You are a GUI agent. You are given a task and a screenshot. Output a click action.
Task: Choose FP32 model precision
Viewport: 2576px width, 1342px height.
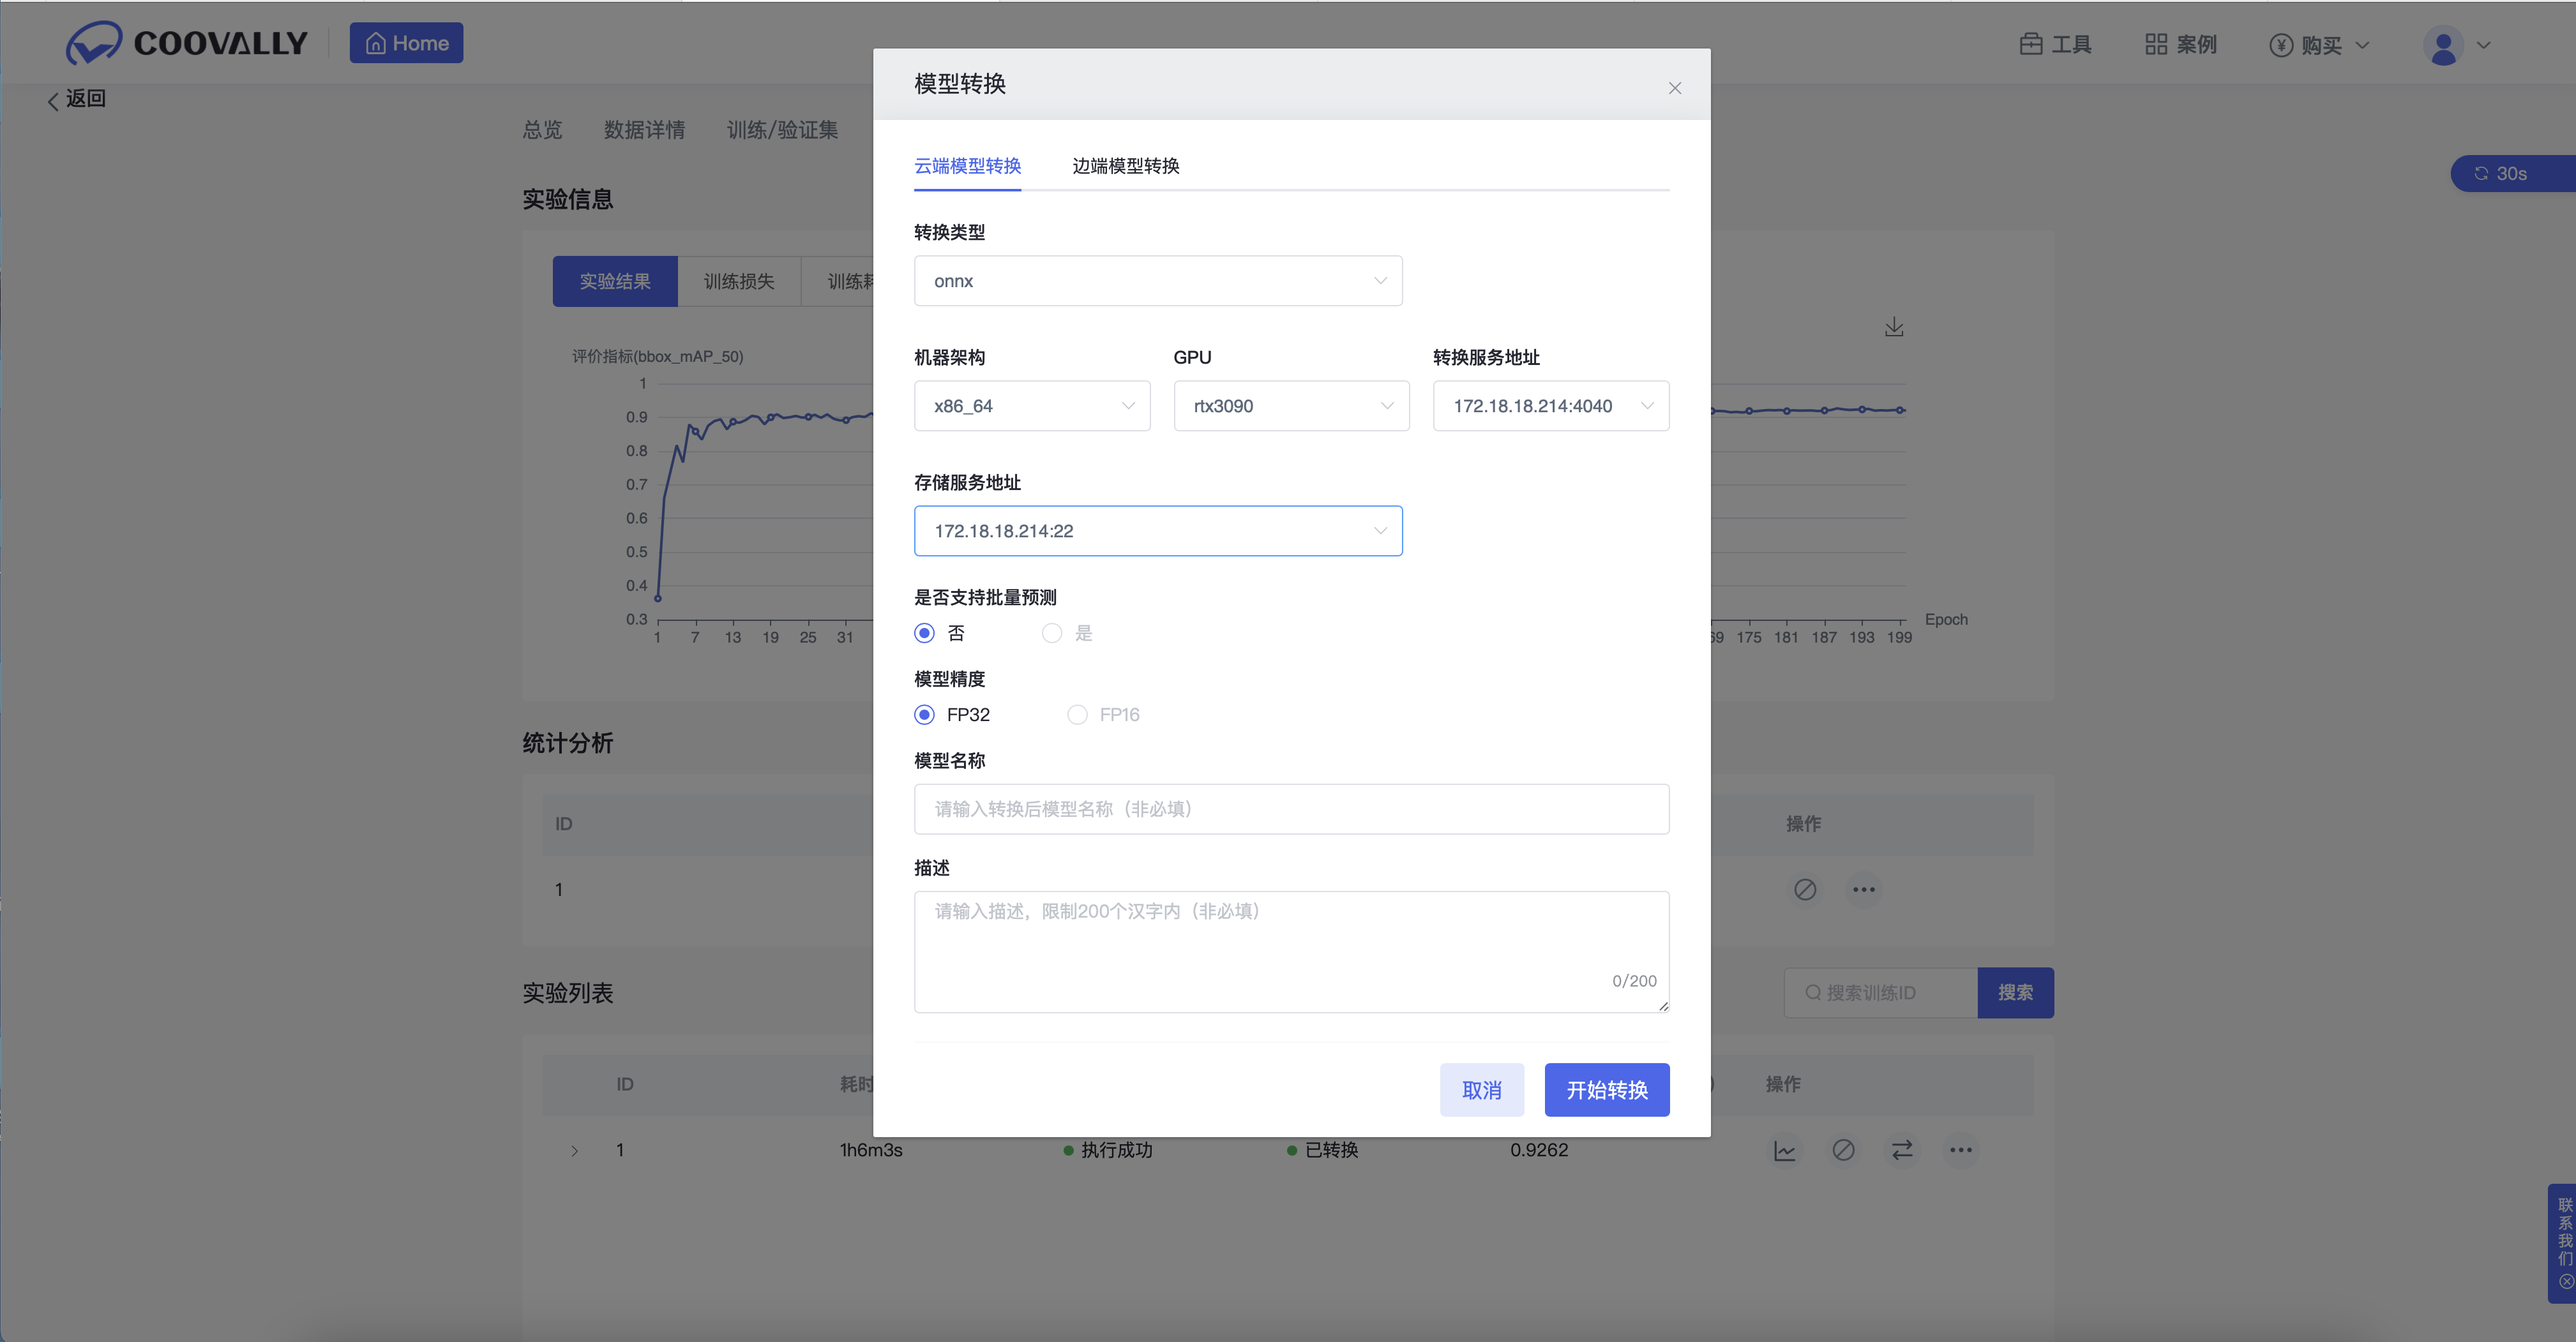(x=925, y=715)
